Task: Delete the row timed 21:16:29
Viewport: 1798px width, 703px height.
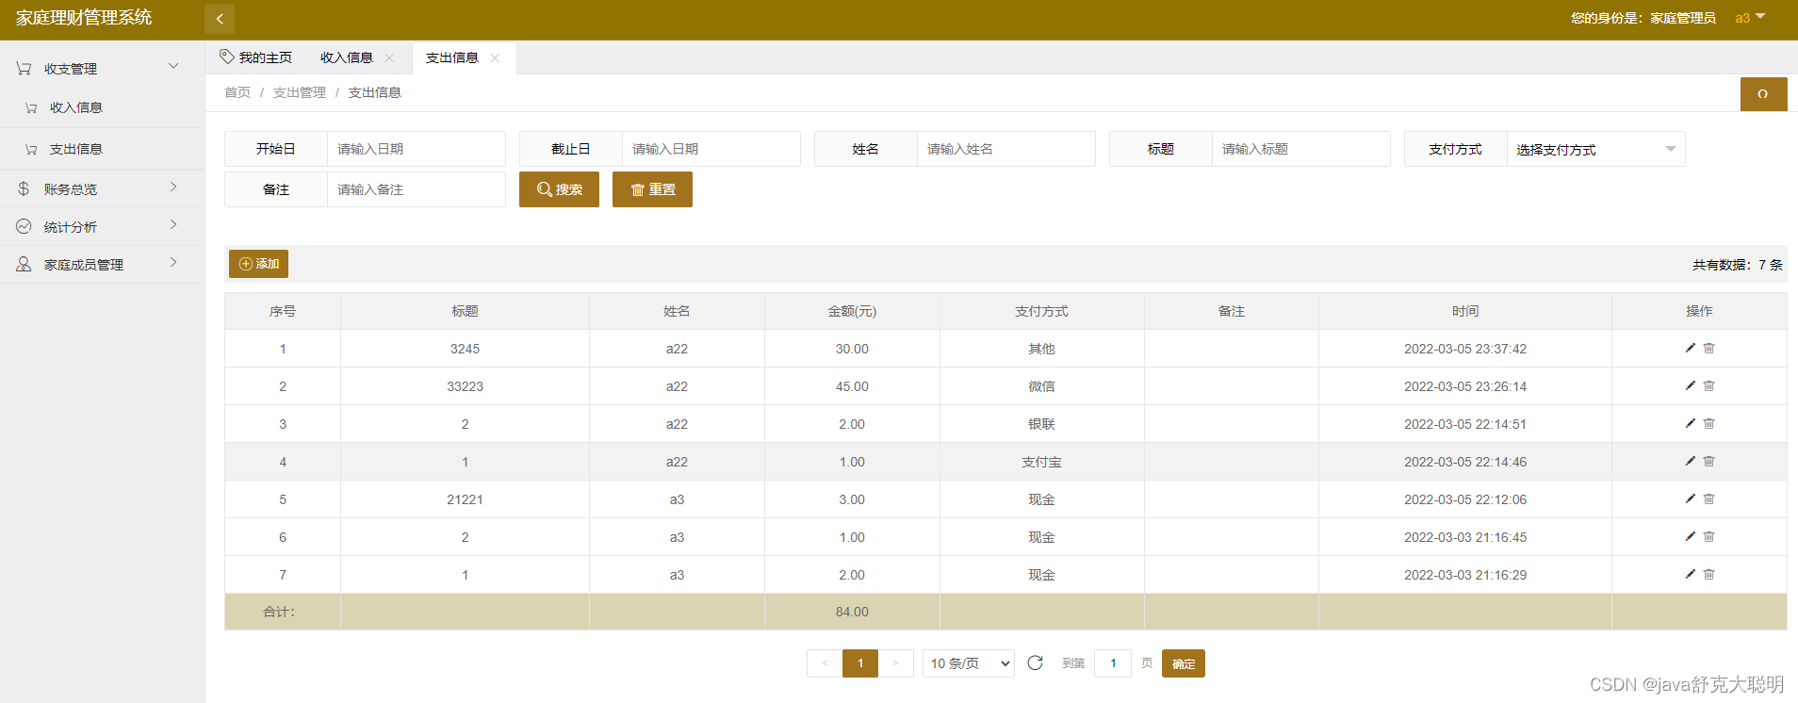Action: (x=1708, y=574)
